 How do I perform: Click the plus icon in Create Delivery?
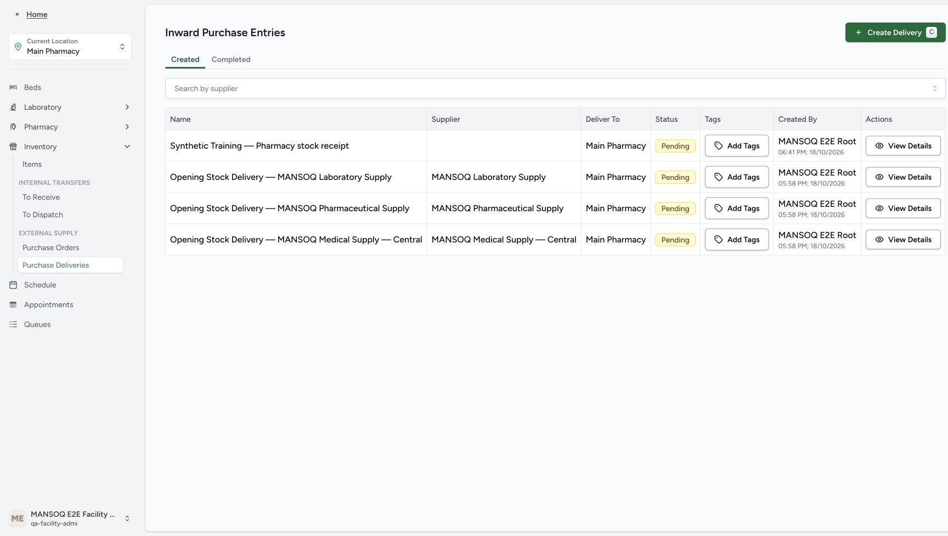[x=859, y=32]
